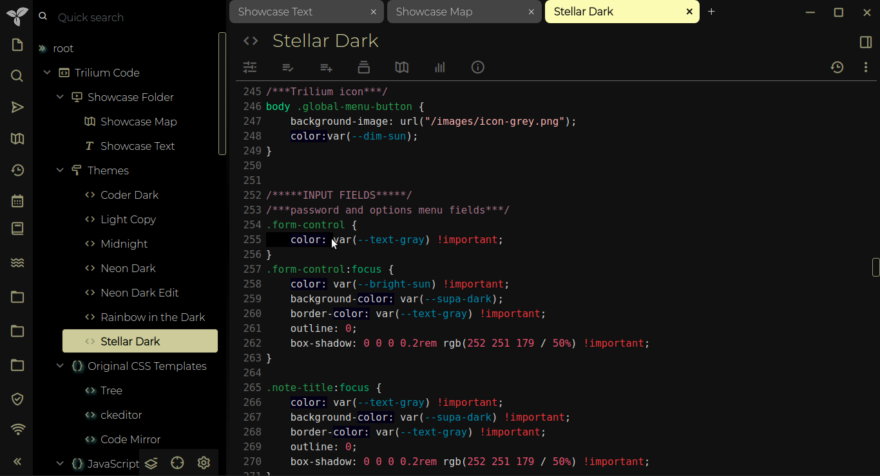Collapse the Showcase Folder node

pos(60,97)
